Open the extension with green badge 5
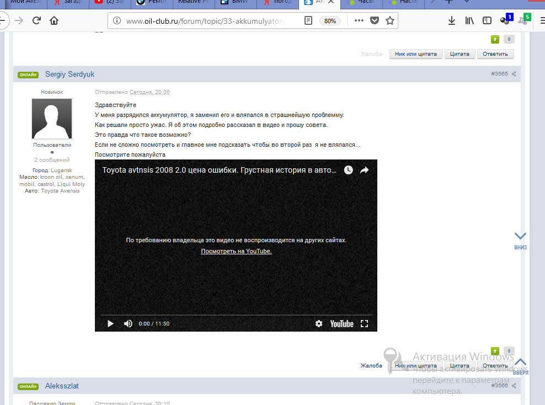Viewport: 545px width, 405px height. [x=524, y=19]
